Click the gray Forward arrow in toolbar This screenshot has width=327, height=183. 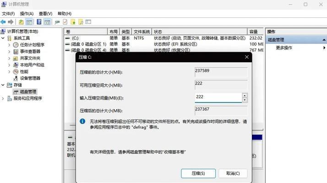click(x=11, y=22)
